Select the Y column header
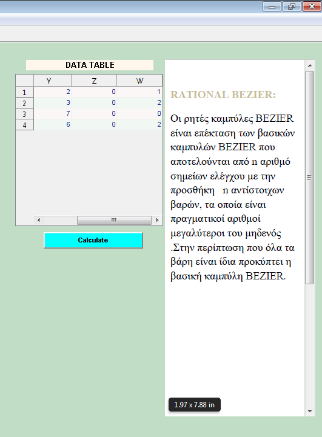 pos(52,81)
